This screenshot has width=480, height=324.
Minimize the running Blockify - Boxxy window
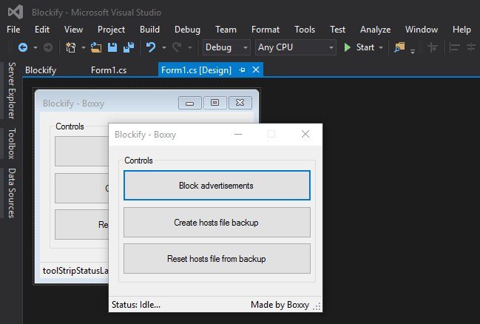238,134
